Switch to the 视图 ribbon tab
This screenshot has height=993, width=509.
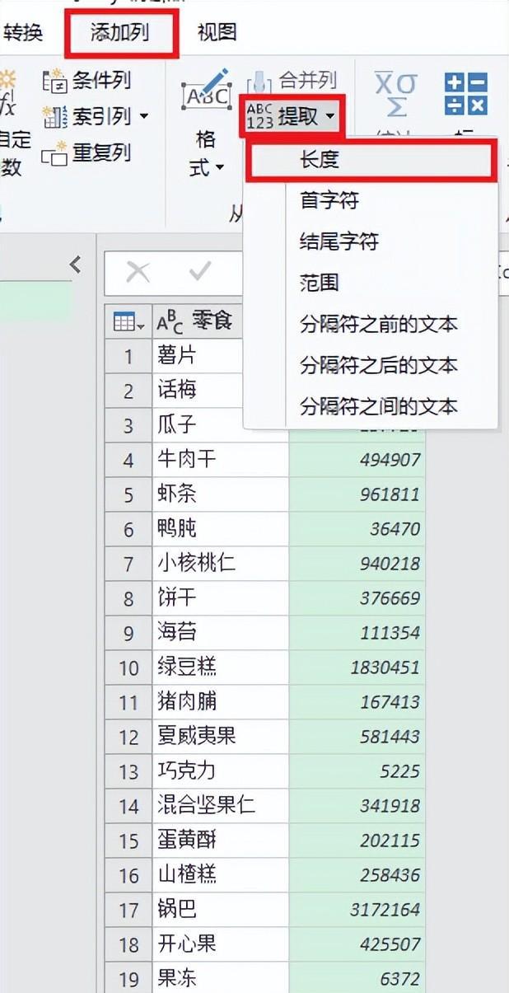pos(217,33)
